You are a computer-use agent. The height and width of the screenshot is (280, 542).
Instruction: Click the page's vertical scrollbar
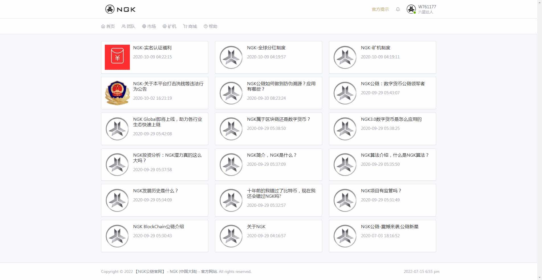[539, 140]
